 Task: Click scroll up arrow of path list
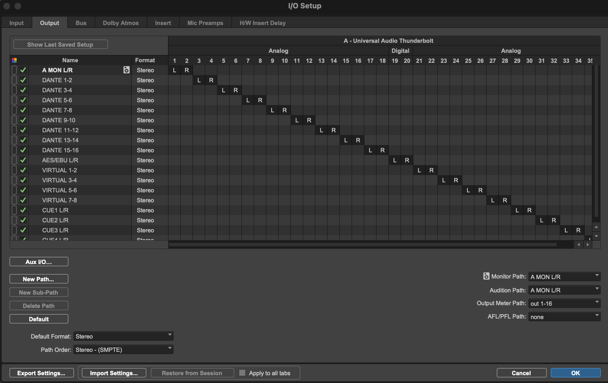(x=596, y=227)
